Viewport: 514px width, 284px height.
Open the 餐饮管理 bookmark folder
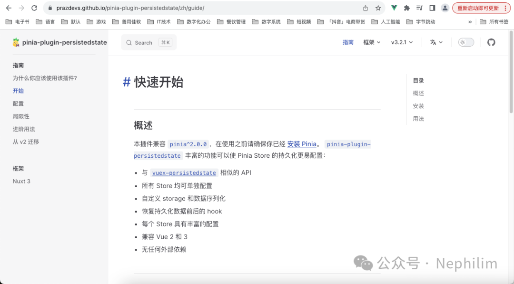coord(231,21)
